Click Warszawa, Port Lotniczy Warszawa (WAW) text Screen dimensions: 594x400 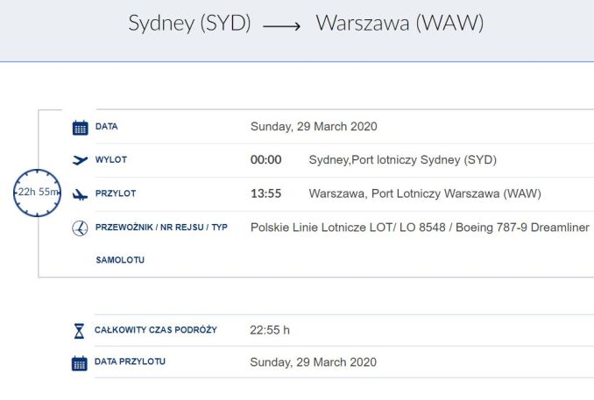click(425, 193)
